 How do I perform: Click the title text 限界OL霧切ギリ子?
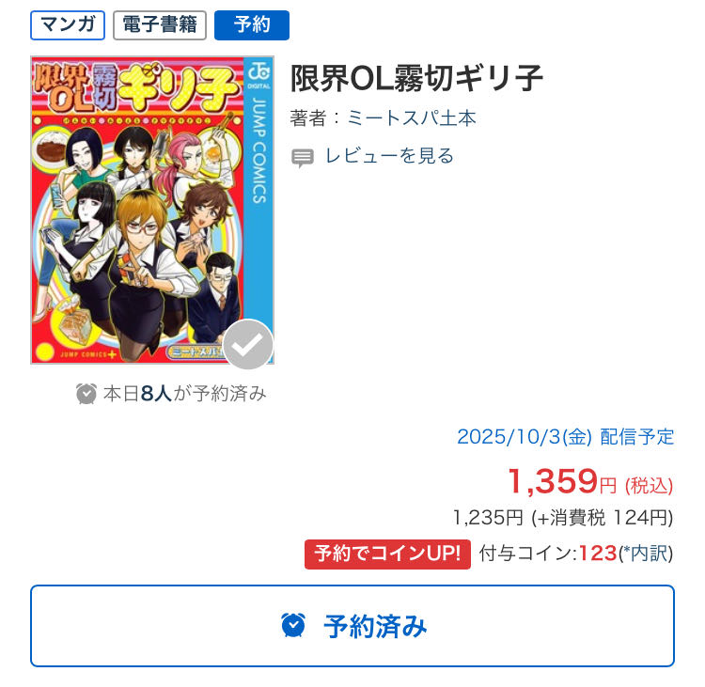pyautogui.click(x=416, y=79)
